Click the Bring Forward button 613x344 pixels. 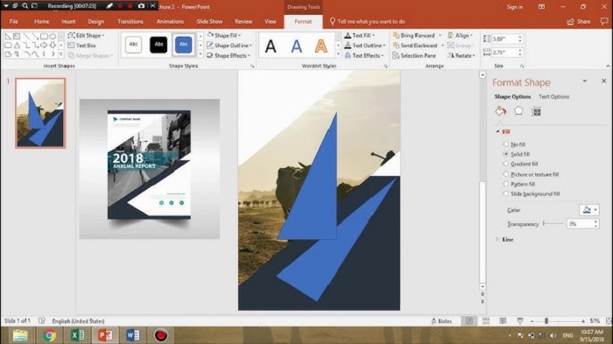point(414,35)
